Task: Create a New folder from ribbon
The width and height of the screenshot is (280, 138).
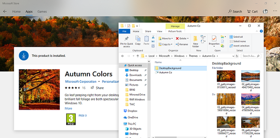Action: pos(195,42)
